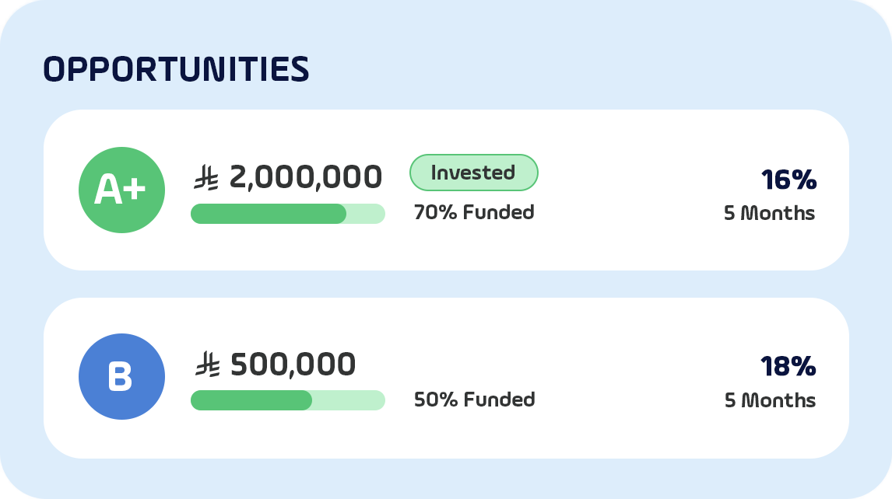
Task: Select the Invested status badge
Action: [x=473, y=173]
